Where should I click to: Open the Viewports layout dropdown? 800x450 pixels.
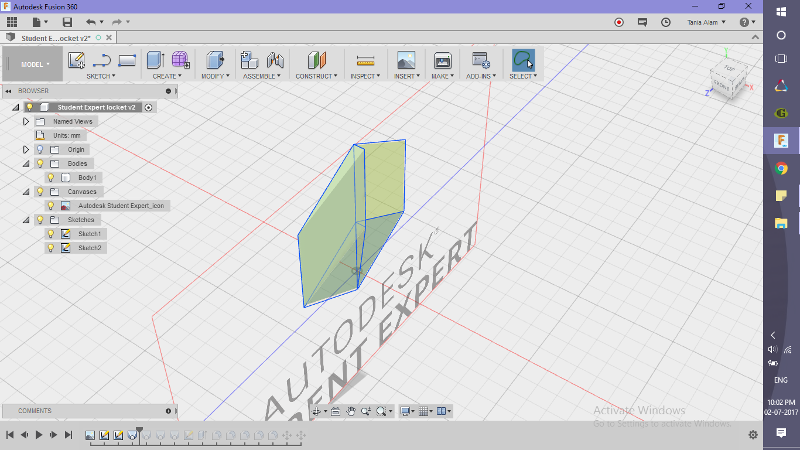pos(445,411)
